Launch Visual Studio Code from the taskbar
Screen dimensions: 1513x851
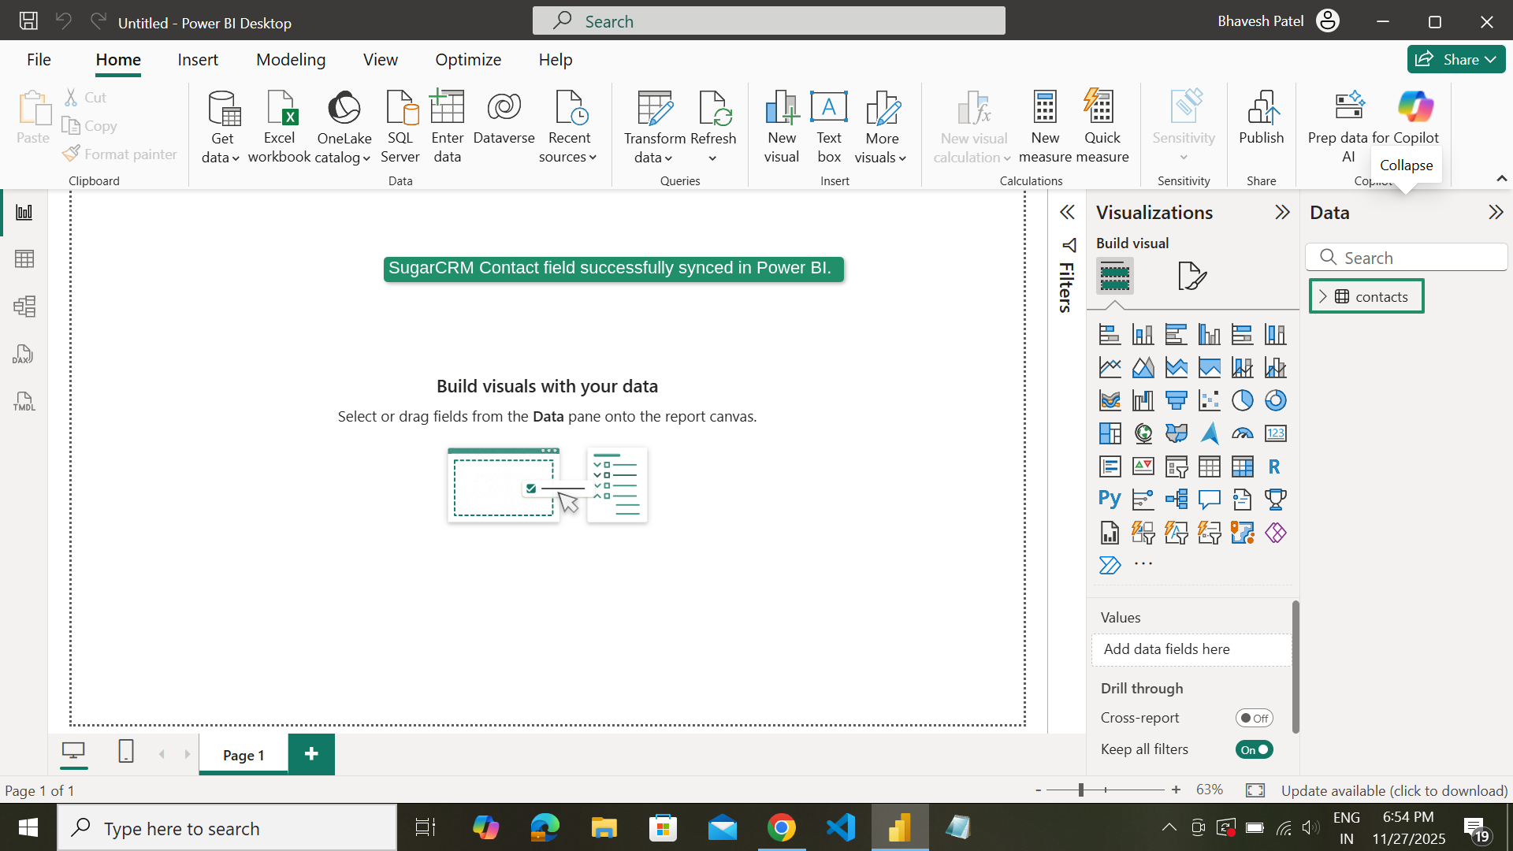point(840,827)
